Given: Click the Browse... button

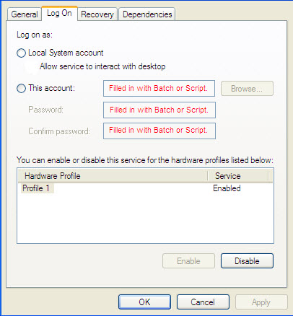Looking at the screenshot, I should (247, 89).
